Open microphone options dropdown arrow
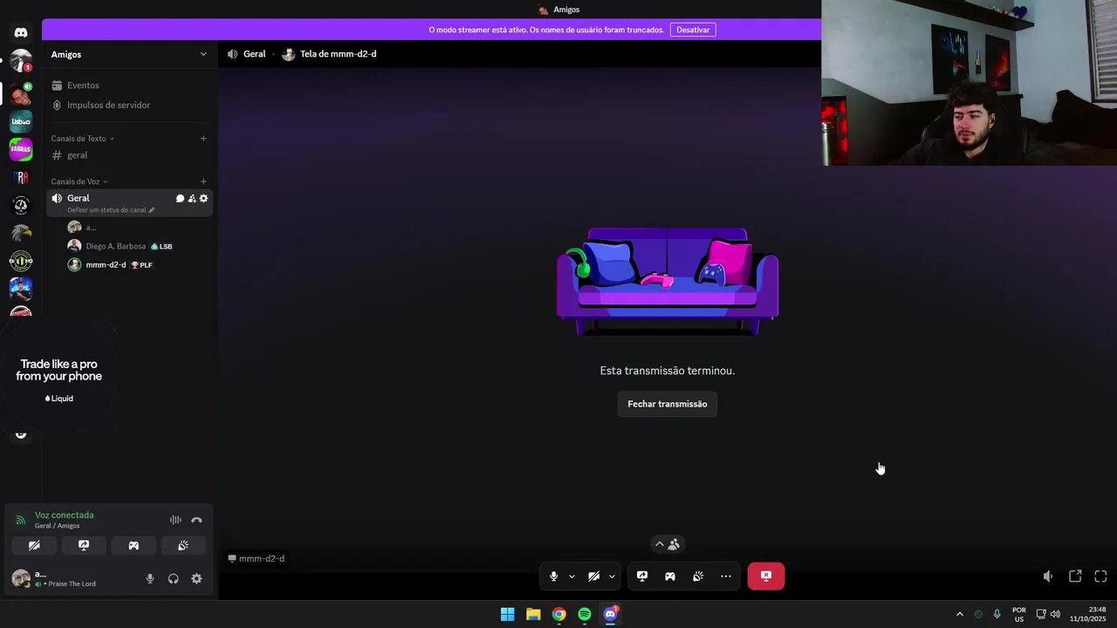This screenshot has width=1117, height=628. [572, 577]
